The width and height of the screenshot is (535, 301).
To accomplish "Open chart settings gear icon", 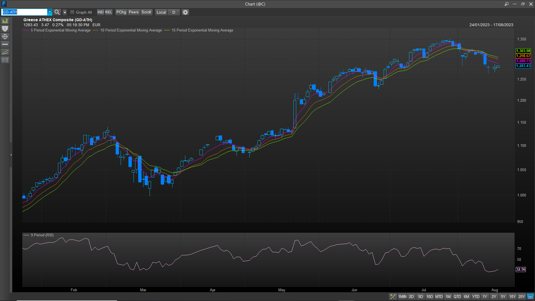I will click(185, 12).
